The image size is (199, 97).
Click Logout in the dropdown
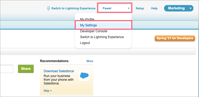[x=85, y=43]
